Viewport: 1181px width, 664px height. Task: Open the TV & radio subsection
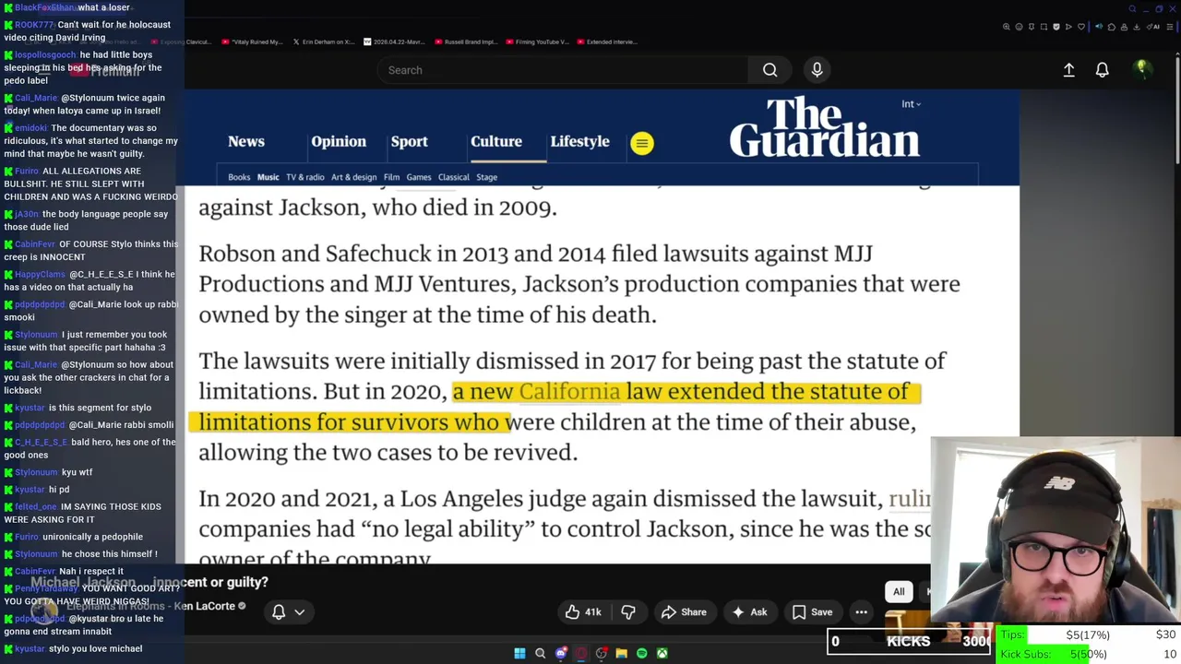coord(304,177)
